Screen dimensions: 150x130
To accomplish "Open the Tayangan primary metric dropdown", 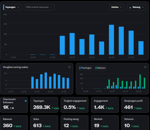I will (x=12, y=7).
